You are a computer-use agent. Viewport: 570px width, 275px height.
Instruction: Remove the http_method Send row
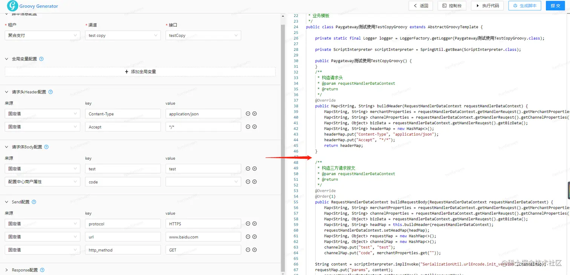coord(248,250)
